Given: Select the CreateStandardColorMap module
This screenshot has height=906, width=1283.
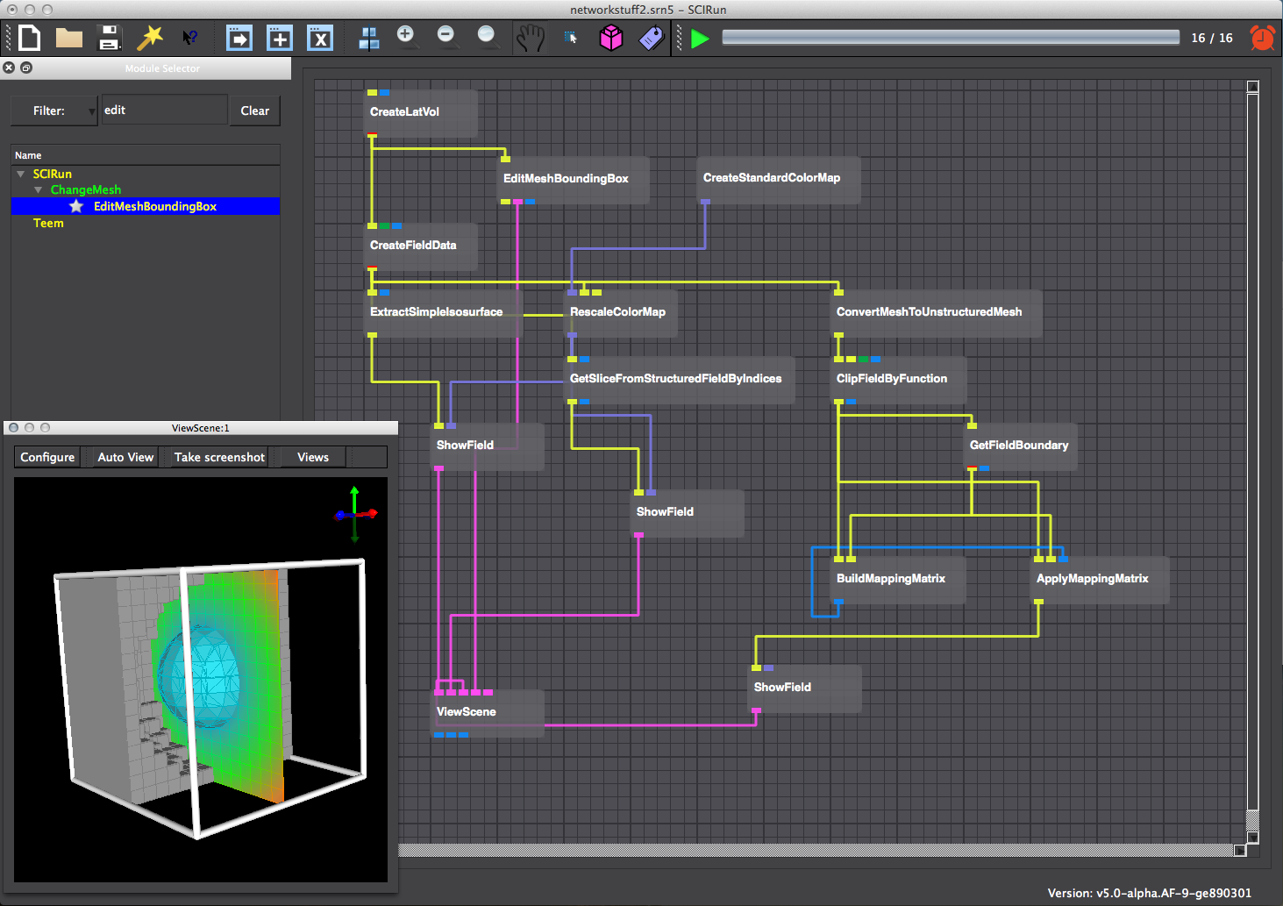Looking at the screenshot, I should [x=779, y=179].
